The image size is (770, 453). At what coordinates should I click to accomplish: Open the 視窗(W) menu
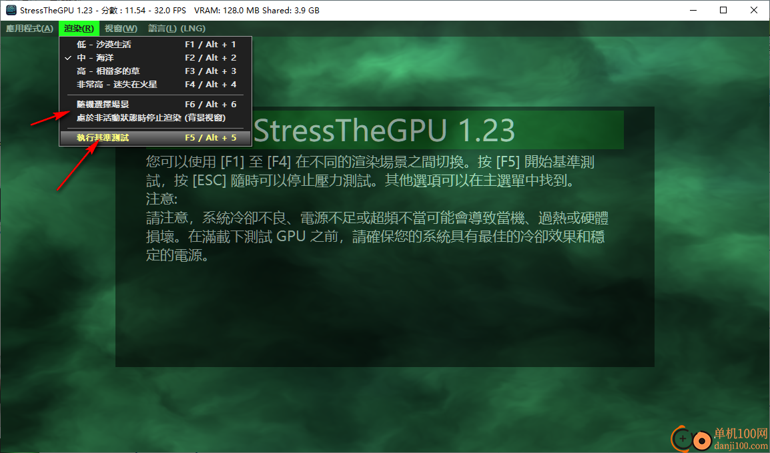[x=121, y=29]
